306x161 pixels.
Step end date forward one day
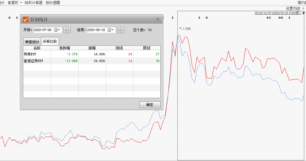coord(122,30)
